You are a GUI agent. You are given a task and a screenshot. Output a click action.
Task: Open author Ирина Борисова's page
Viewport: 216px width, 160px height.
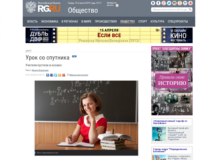coord(40,70)
